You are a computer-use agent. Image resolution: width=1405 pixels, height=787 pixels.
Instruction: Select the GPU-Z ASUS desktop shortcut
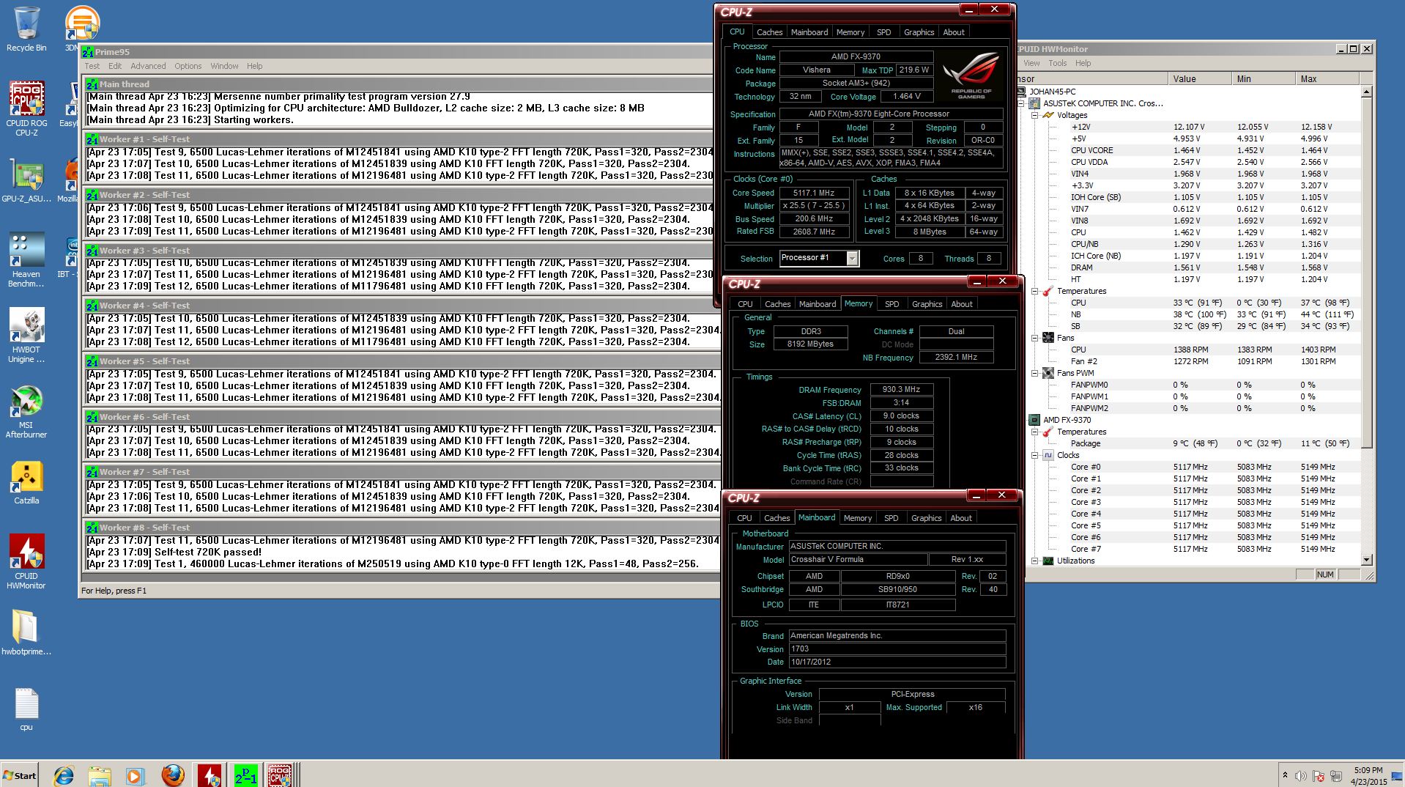tap(26, 181)
